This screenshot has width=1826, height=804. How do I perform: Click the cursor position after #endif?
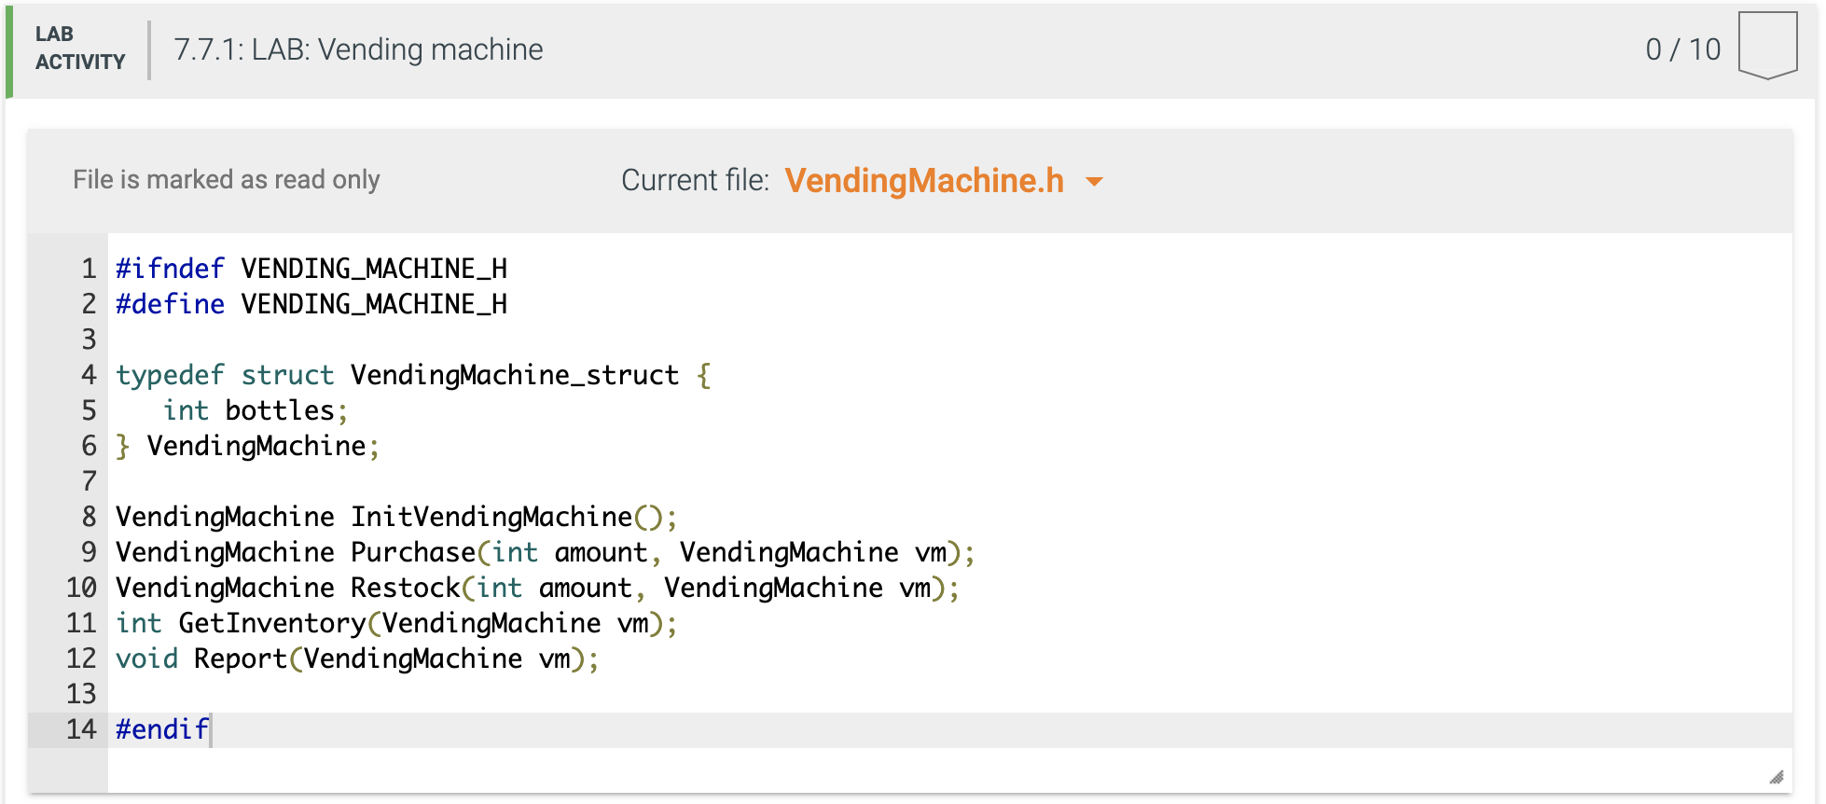pos(213,730)
